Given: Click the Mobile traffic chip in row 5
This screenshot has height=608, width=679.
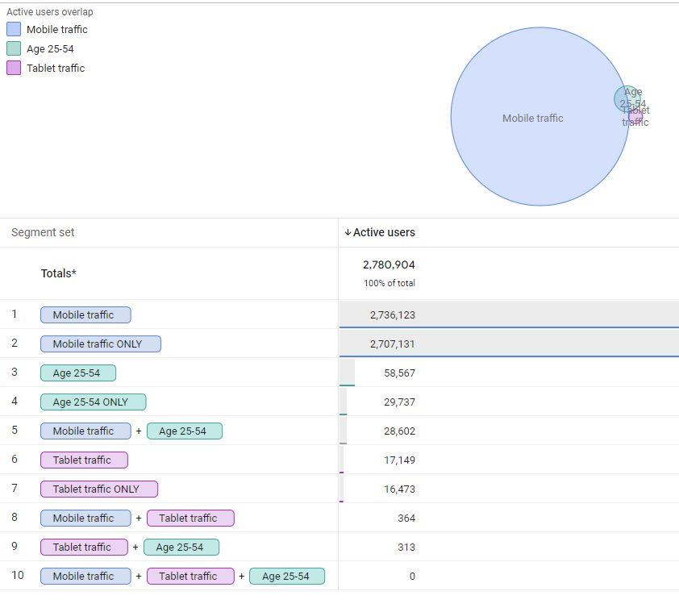Looking at the screenshot, I should 85,431.
